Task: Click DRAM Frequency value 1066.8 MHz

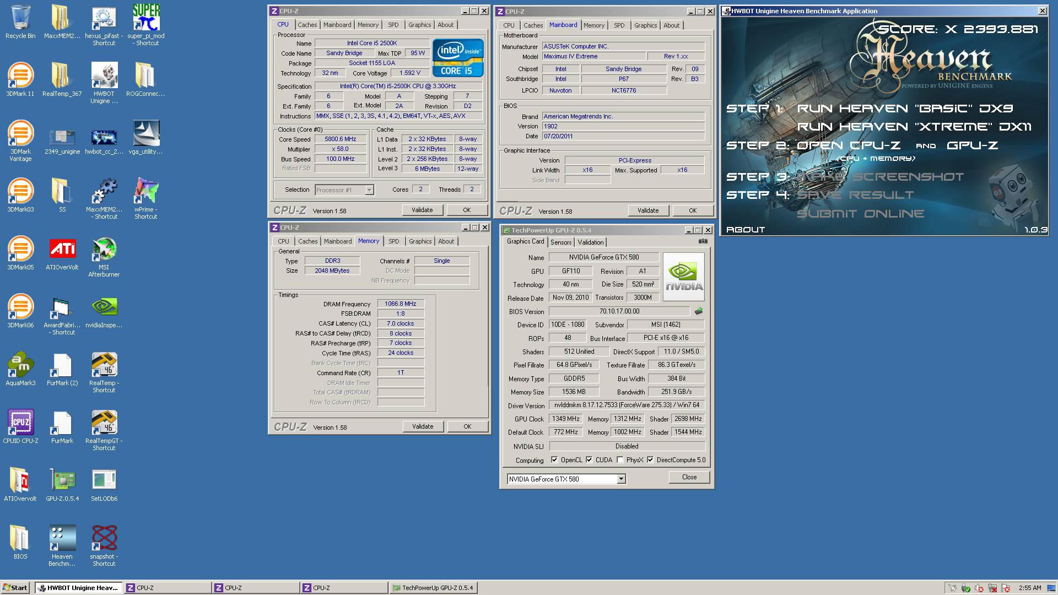Action: 401,304
